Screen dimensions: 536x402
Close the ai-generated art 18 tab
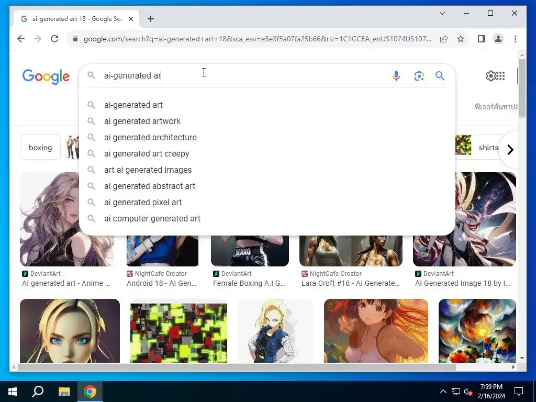point(130,19)
